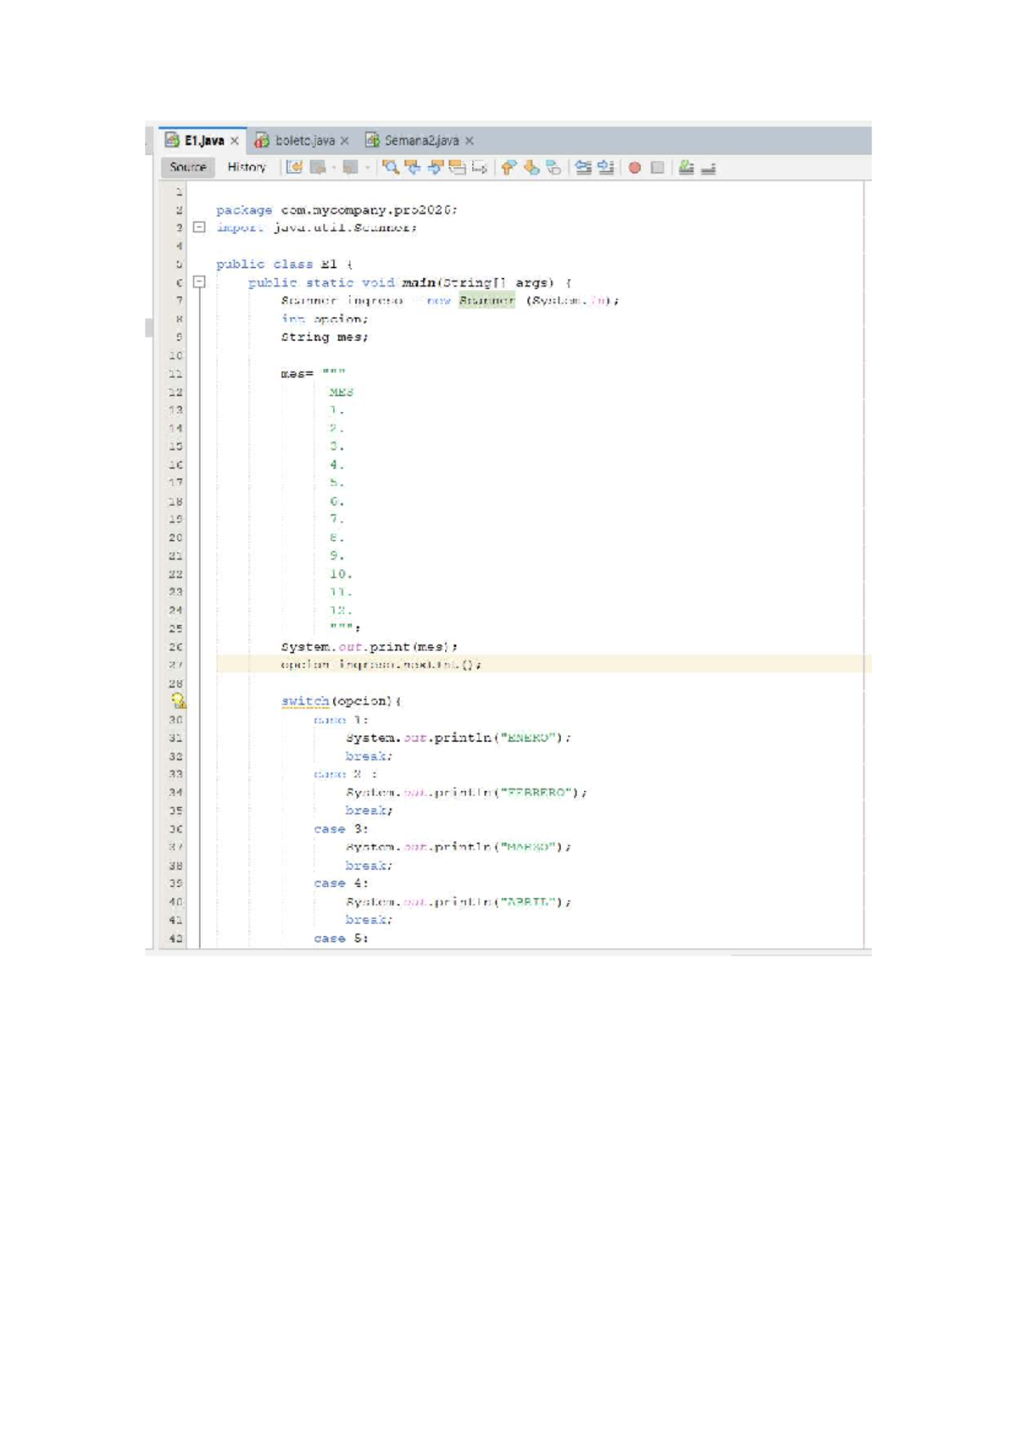Click line number 20 in gutter
Screen dimensions: 1017x1438
tap(175, 537)
